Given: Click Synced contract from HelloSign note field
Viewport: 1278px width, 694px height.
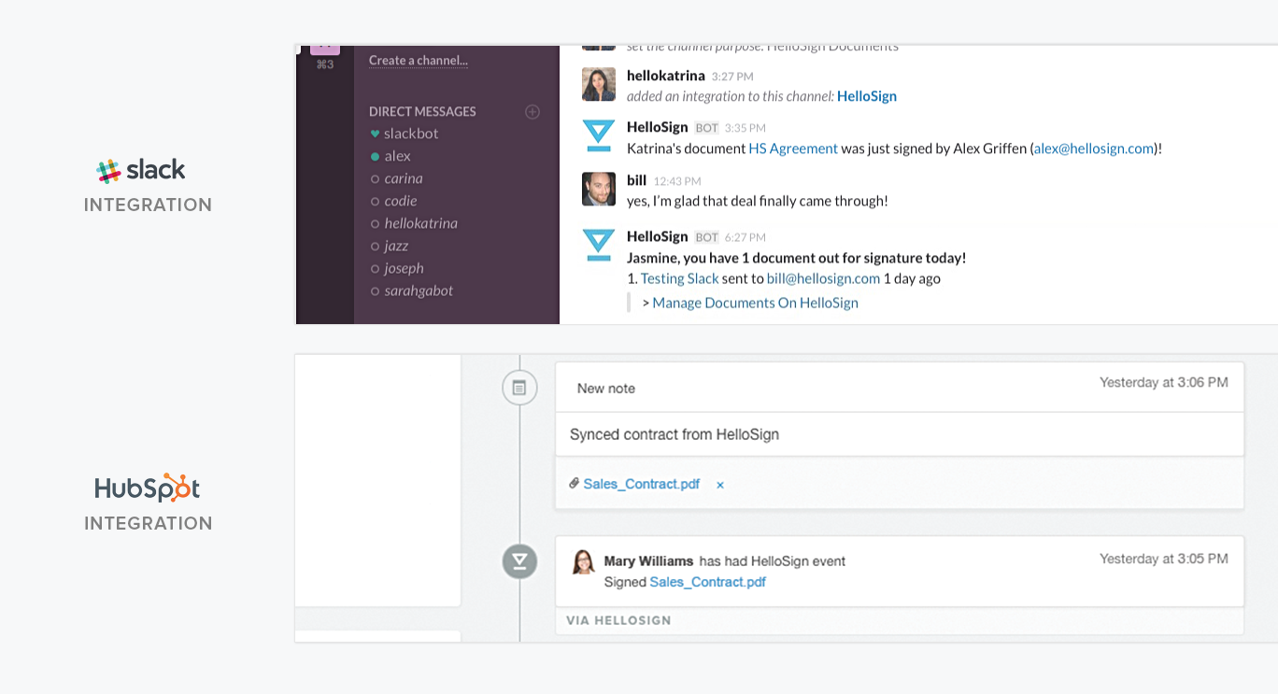Looking at the screenshot, I should (900, 434).
